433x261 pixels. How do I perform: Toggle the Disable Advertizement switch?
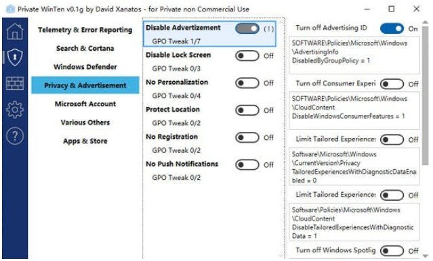coord(247,28)
